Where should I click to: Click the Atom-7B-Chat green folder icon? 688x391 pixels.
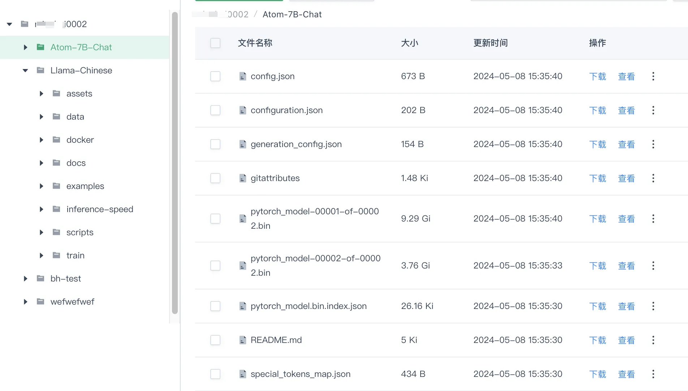coord(40,47)
